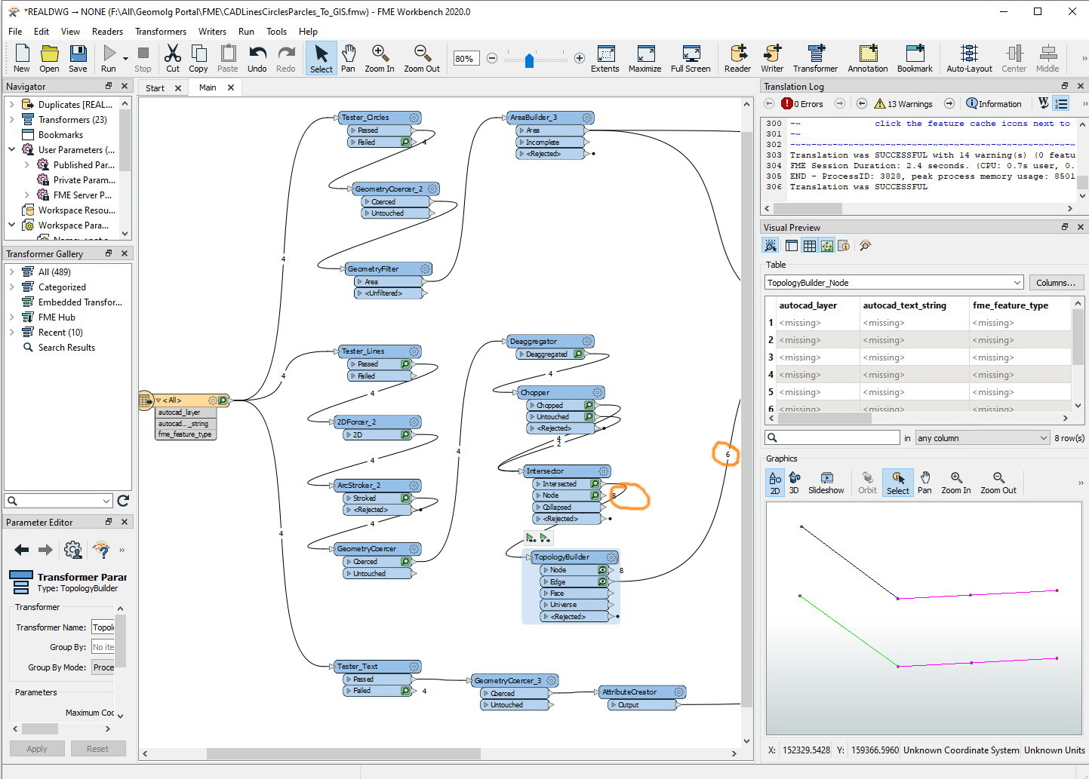Show 0 Errors in Translation Log
This screenshot has height=779, width=1089.
(802, 104)
